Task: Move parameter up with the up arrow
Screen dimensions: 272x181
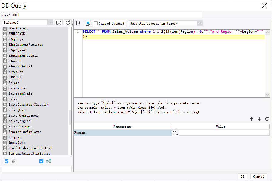Action: click(x=252, y=119)
